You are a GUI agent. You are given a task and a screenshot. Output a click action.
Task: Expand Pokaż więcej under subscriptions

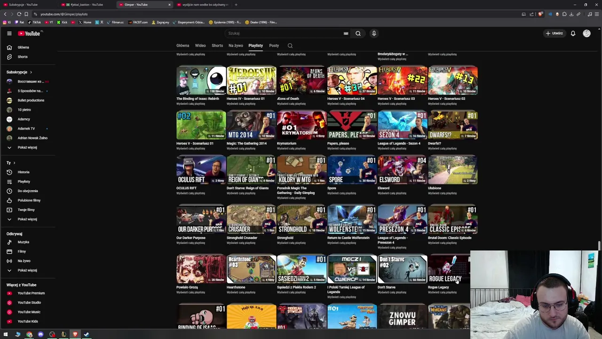tap(27, 147)
